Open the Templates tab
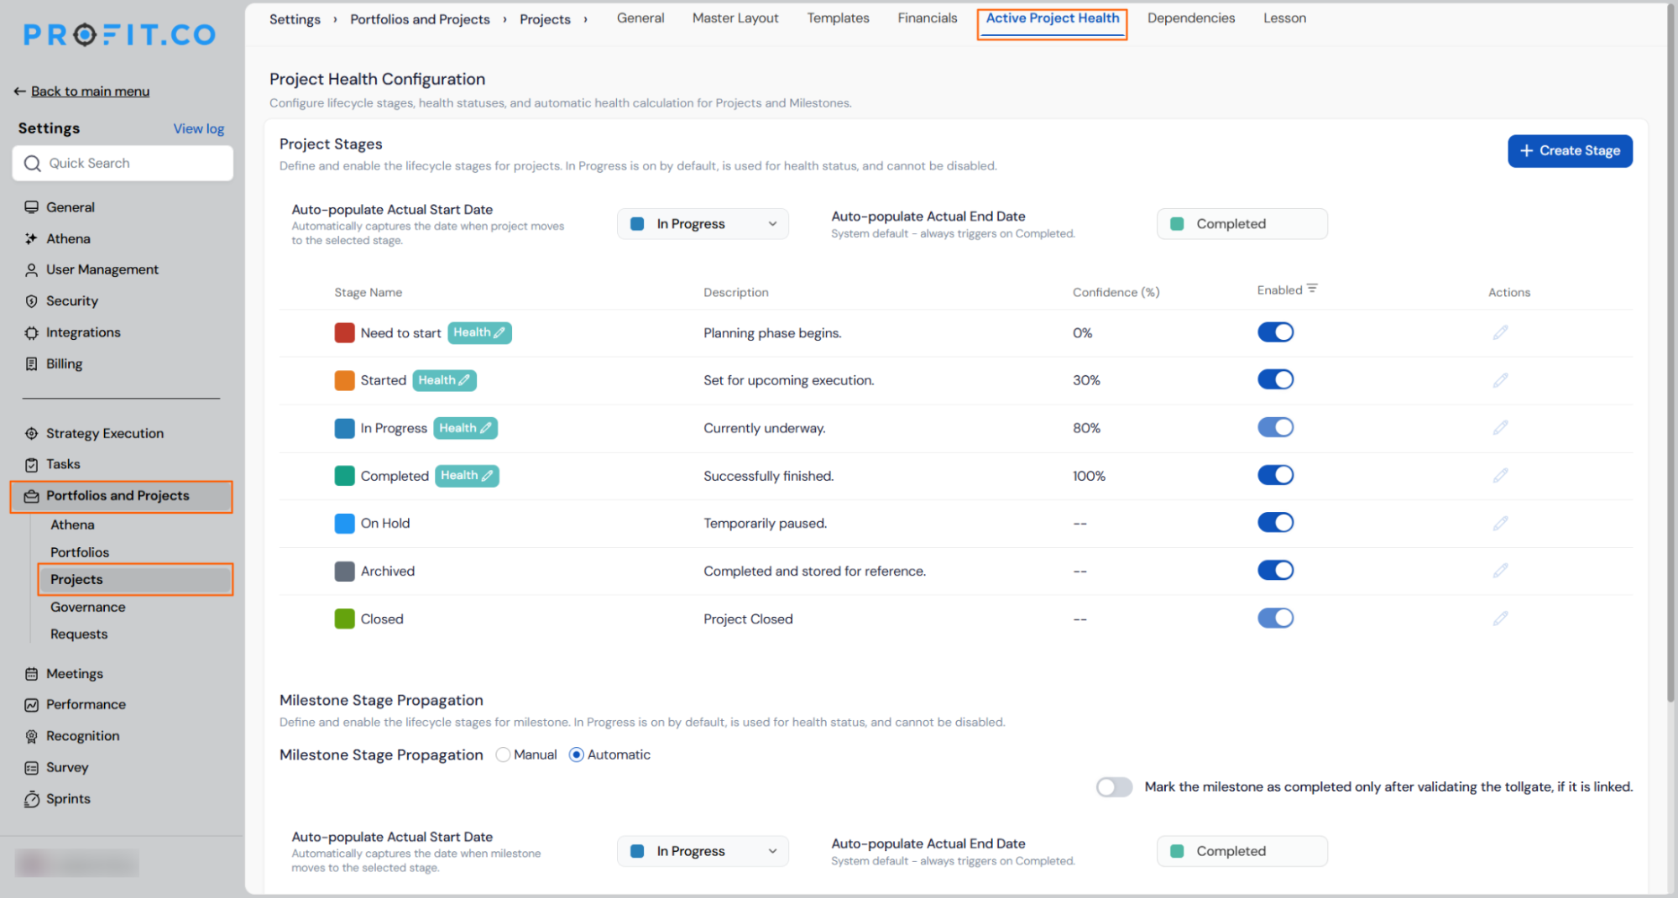1678x898 pixels. pyautogui.click(x=838, y=18)
